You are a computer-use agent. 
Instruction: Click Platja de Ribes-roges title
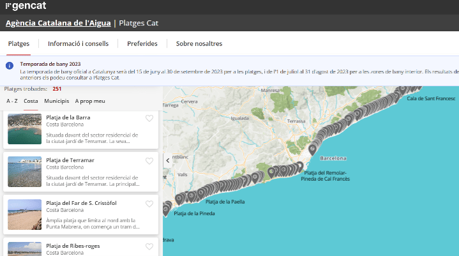coord(73,246)
